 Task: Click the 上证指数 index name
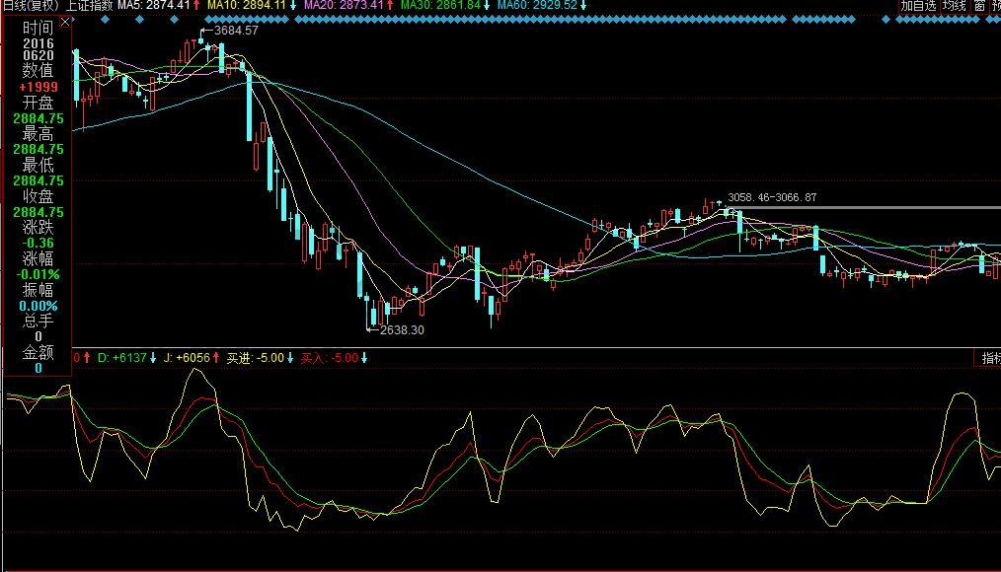point(90,6)
